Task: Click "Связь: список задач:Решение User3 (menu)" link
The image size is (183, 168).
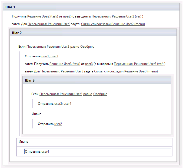Action: (x=126, y=71)
